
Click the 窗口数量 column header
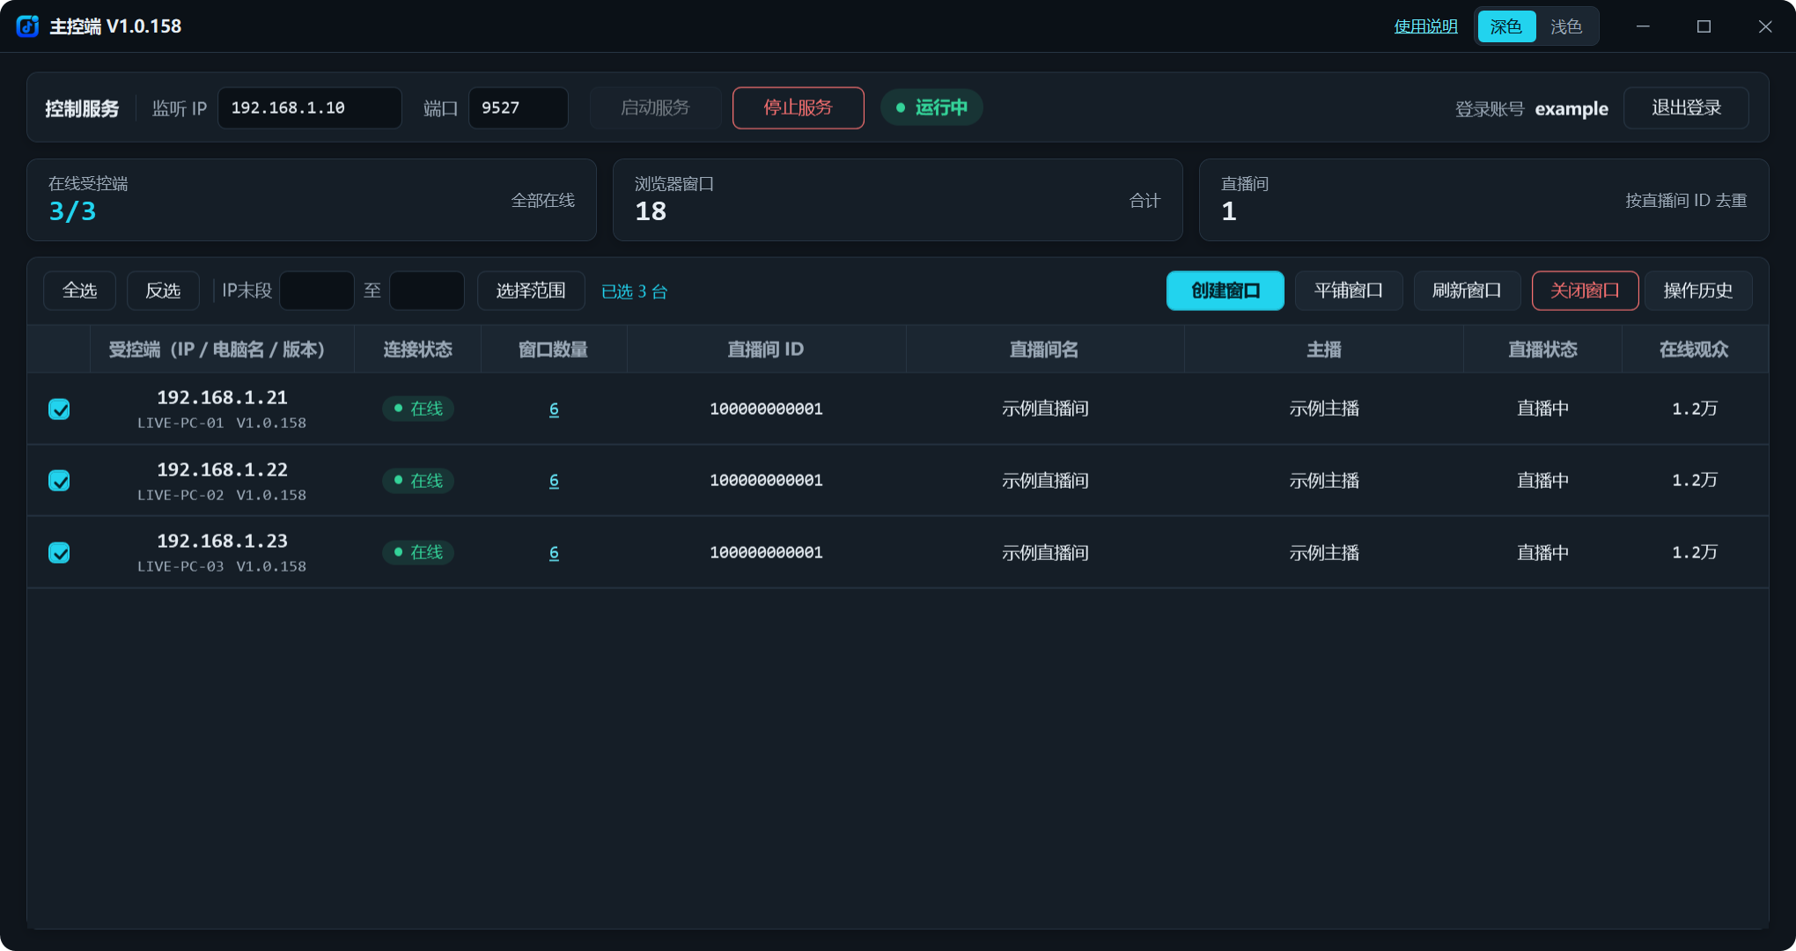coord(554,350)
